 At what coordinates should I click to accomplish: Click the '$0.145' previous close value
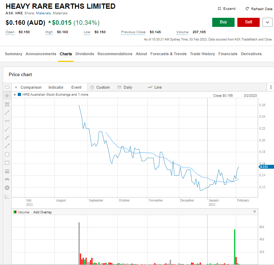155,32
